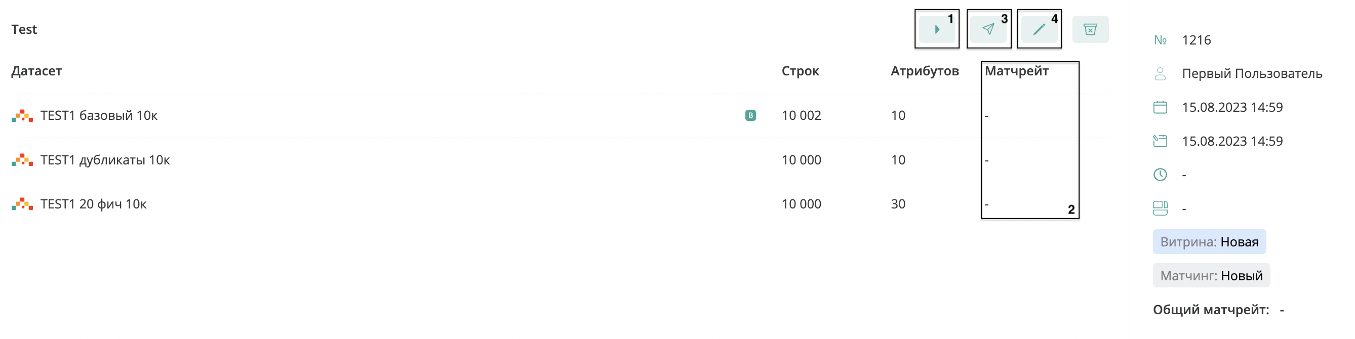Click the dataset icon of TEST1 базовый 10к

(x=22, y=116)
